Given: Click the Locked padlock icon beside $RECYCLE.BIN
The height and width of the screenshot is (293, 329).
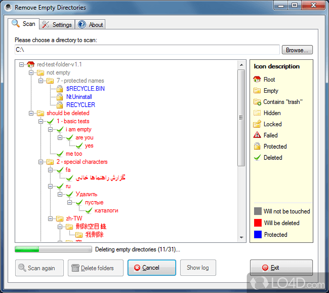Looking at the screenshot, I should [59, 89].
